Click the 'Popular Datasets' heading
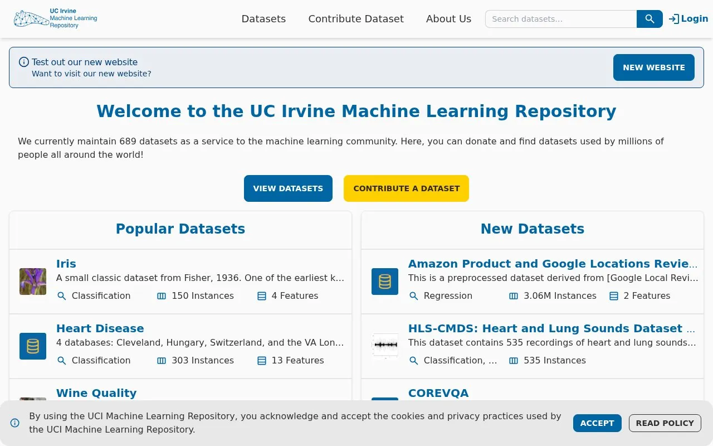 (x=180, y=229)
